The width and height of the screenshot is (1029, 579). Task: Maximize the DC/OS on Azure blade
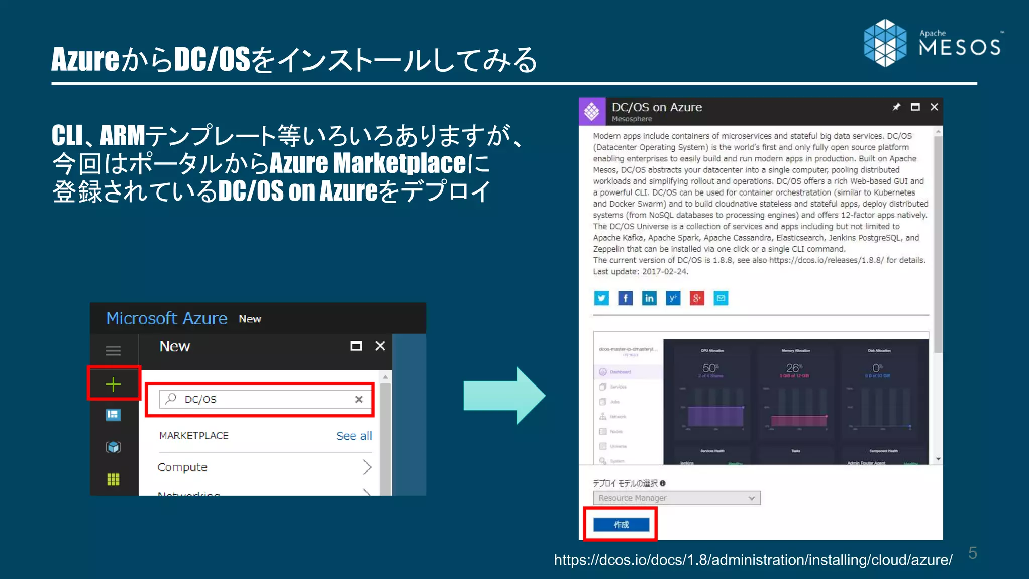915,107
